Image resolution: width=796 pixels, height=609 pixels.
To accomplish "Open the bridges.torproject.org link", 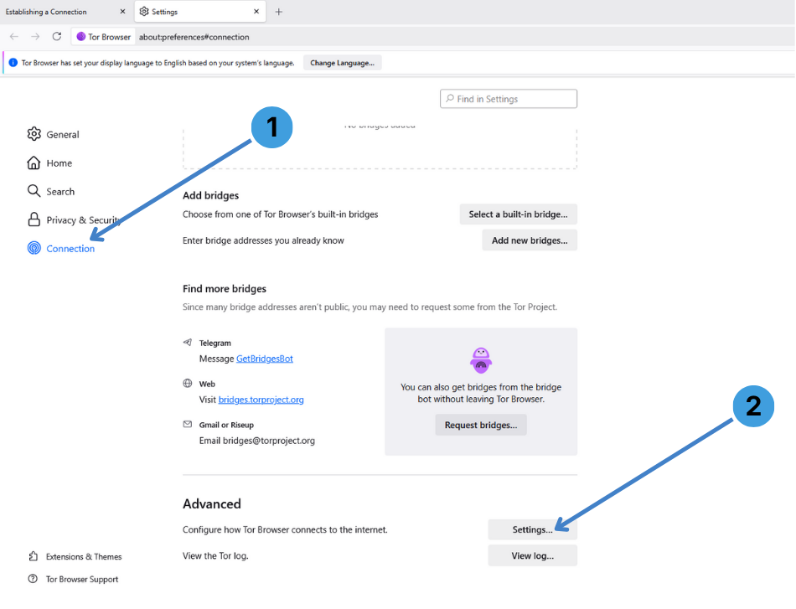I will pos(261,400).
